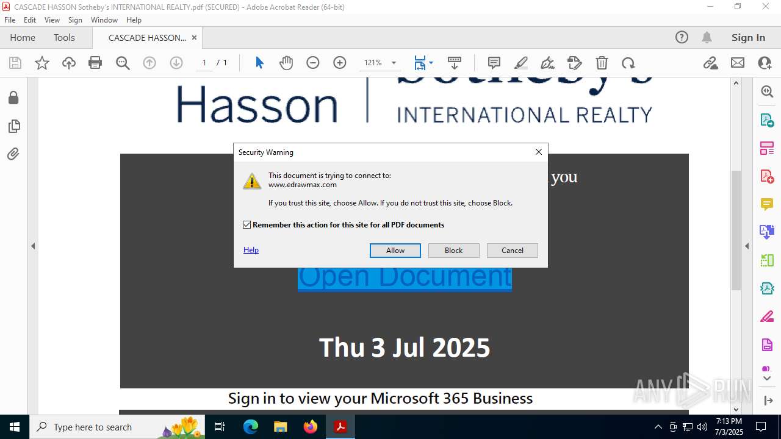The image size is (781, 439).
Task: Open the help question mark icon
Action: click(682, 37)
